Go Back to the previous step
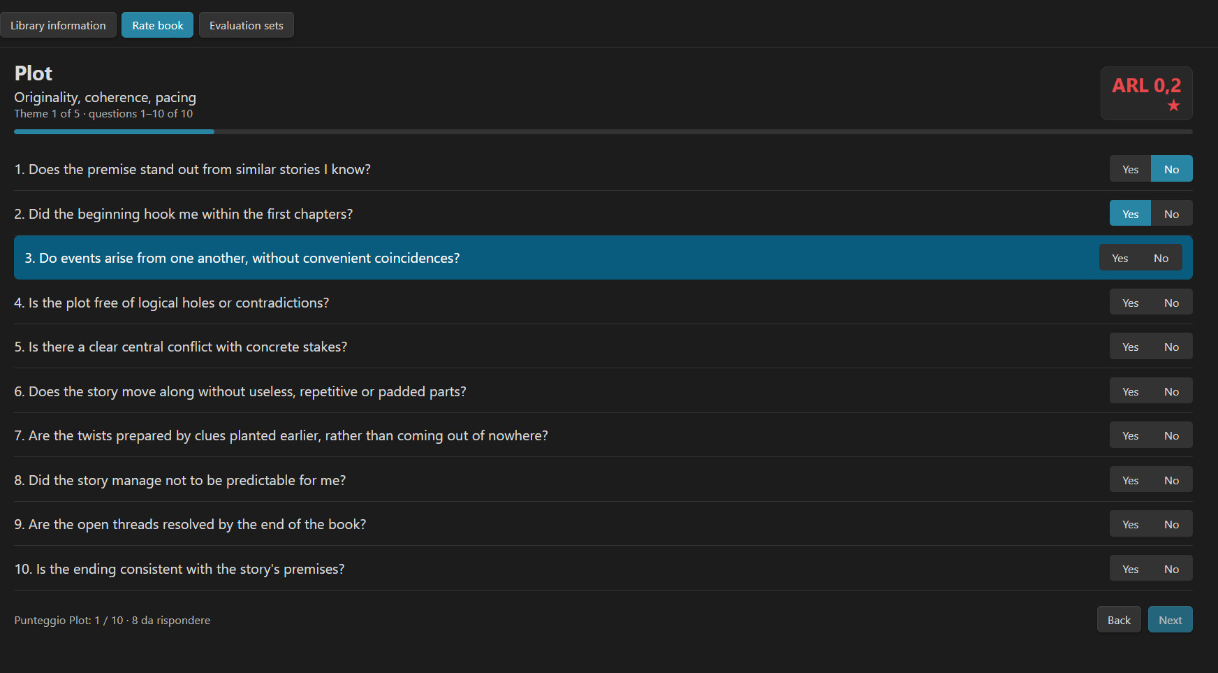 pos(1119,620)
